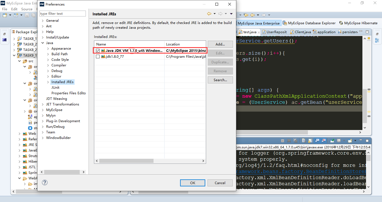Click the Terminate console icon
Image resolution: width=382 pixels, height=202 pixels.
(282, 141)
